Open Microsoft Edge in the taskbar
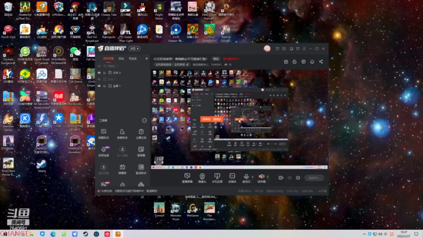The image size is (423, 238). [53, 234]
